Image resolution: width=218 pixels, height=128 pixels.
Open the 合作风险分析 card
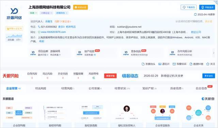point(189,53)
